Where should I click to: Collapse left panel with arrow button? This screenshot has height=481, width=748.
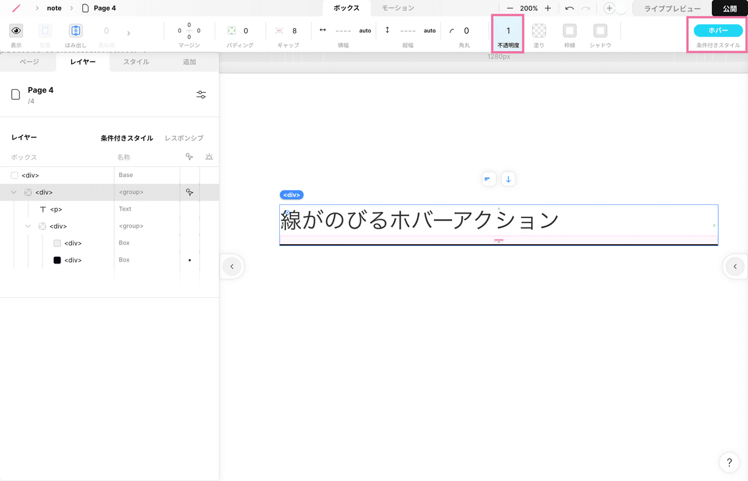click(232, 267)
